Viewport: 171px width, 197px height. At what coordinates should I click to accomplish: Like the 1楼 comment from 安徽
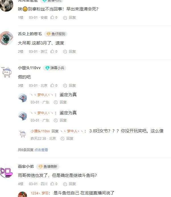coord(54,17)
